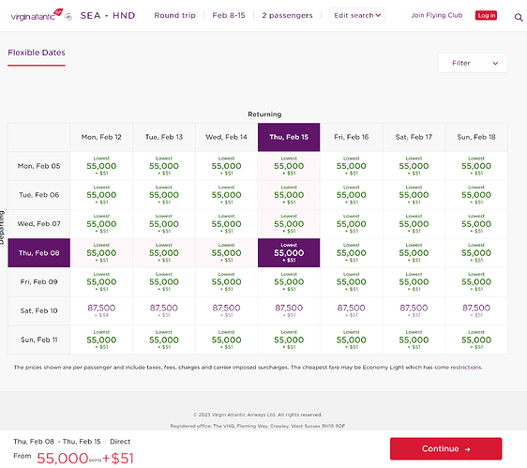Open the Filter dropdown
The width and height of the screenshot is (527, 468).
click(x=473, y=63)
